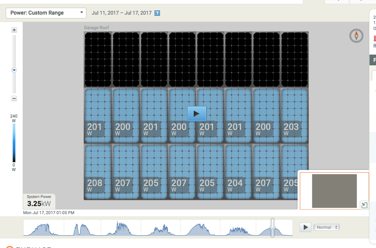The height and width of the screenshot is (248, 376).
Task: Click the 0 W scale label
Action: click(x=14, y=167)
